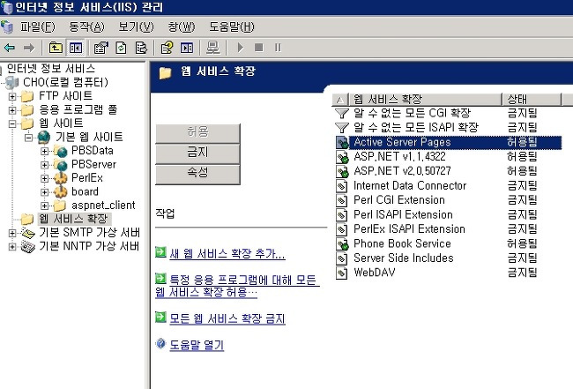Click the Phone Book Service row icon

pyautogui.click(x=342, y=243)
